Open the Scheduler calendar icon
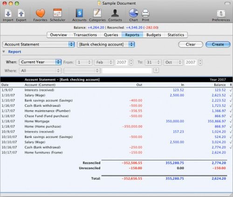The height and width of the screenshot is (197, 233). coord(57,13)
